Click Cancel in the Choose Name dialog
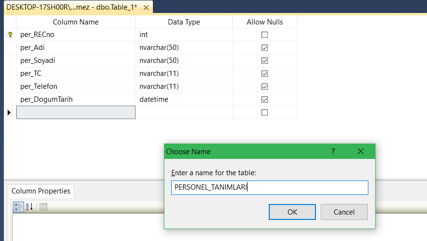427x241 pixels. tap(344, 212)
